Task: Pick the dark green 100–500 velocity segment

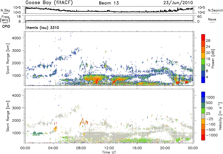Action: (x=203, y=105)
